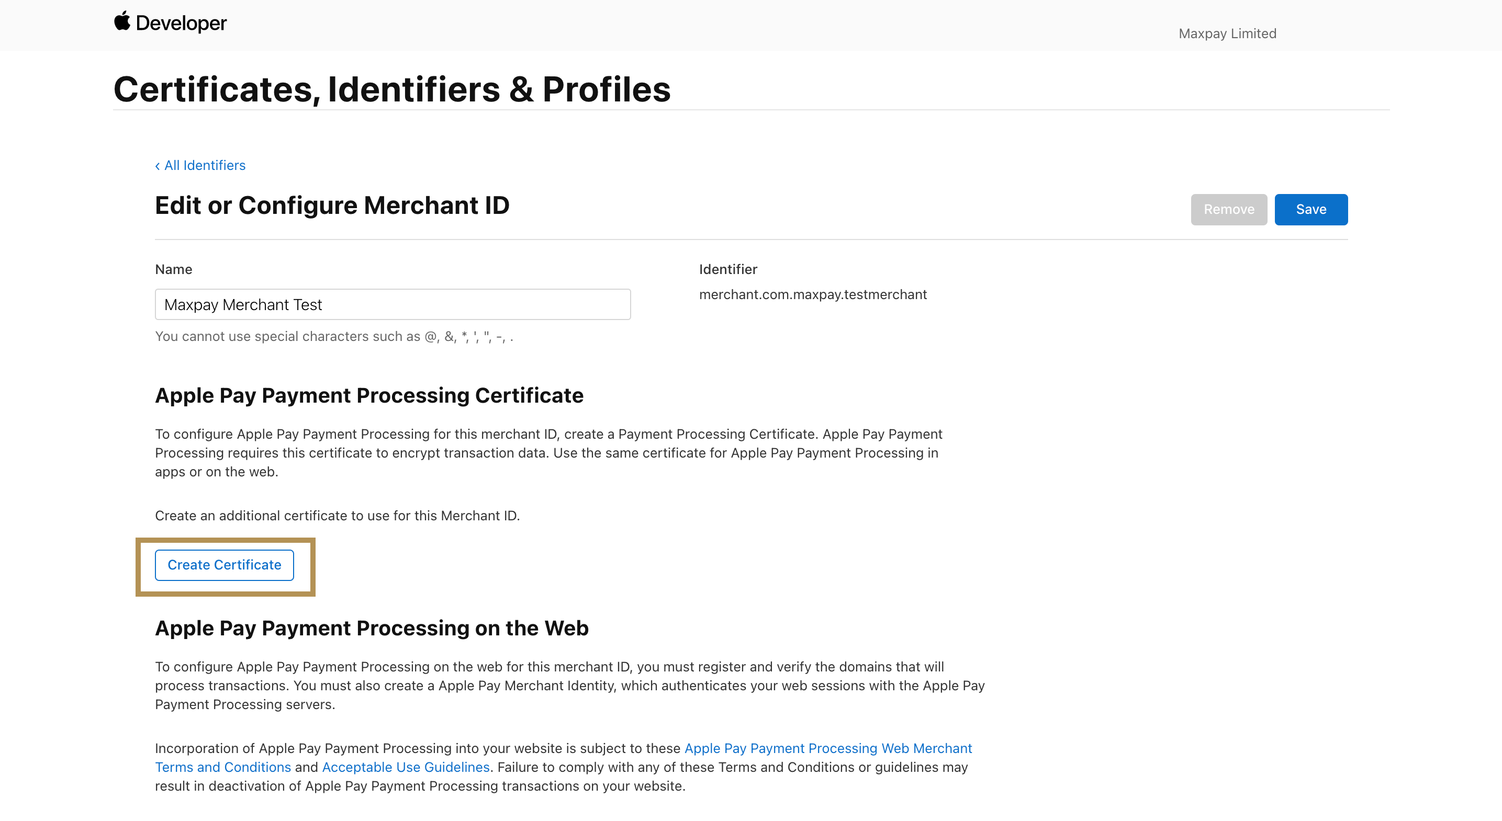Go back to All Identifiers
This screenshot has height=821, width=1502.
(x=205, y=165)
